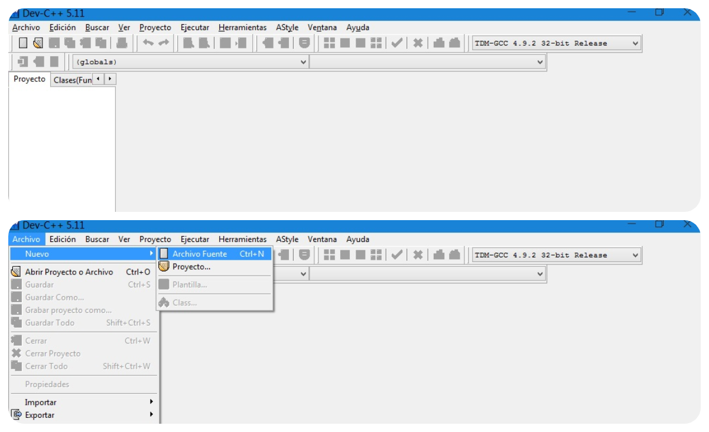The height and width of the screenshot is (432, 709).
Task: Open Edición menu in bottom window
Action: [63, 239]
